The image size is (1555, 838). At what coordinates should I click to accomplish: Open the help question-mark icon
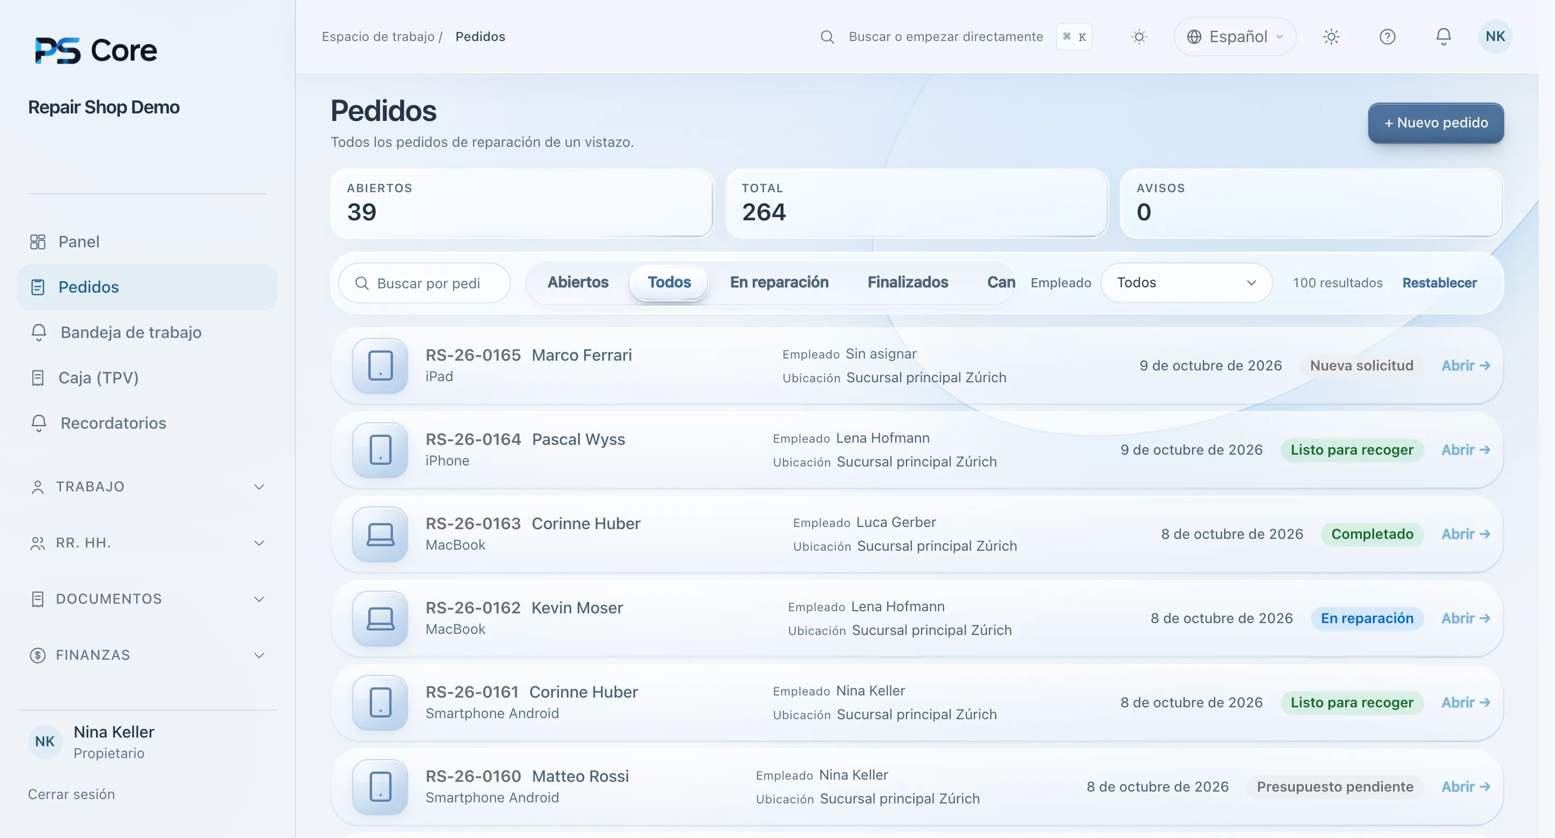1387,37
